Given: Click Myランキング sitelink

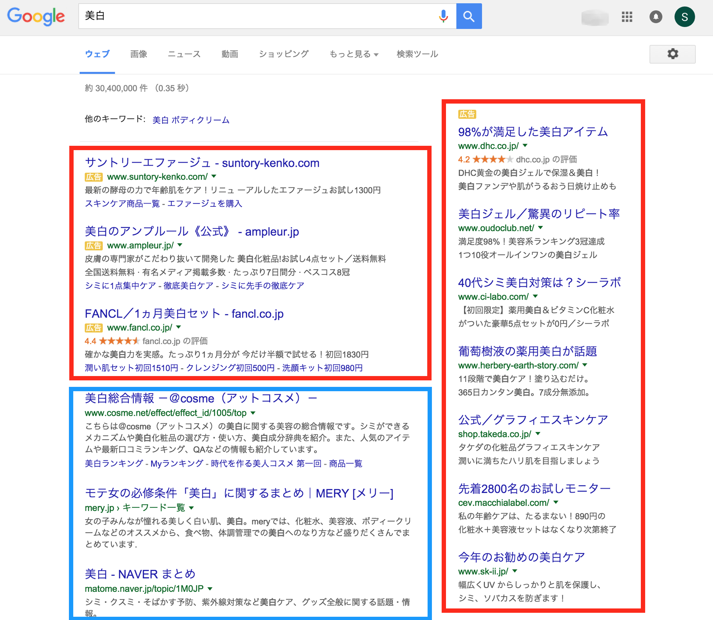Looking at the screenshot, I should click(x=177, y=463).
